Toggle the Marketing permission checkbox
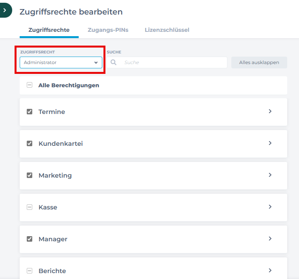299x279 pixels. click(x=30, y=175)
